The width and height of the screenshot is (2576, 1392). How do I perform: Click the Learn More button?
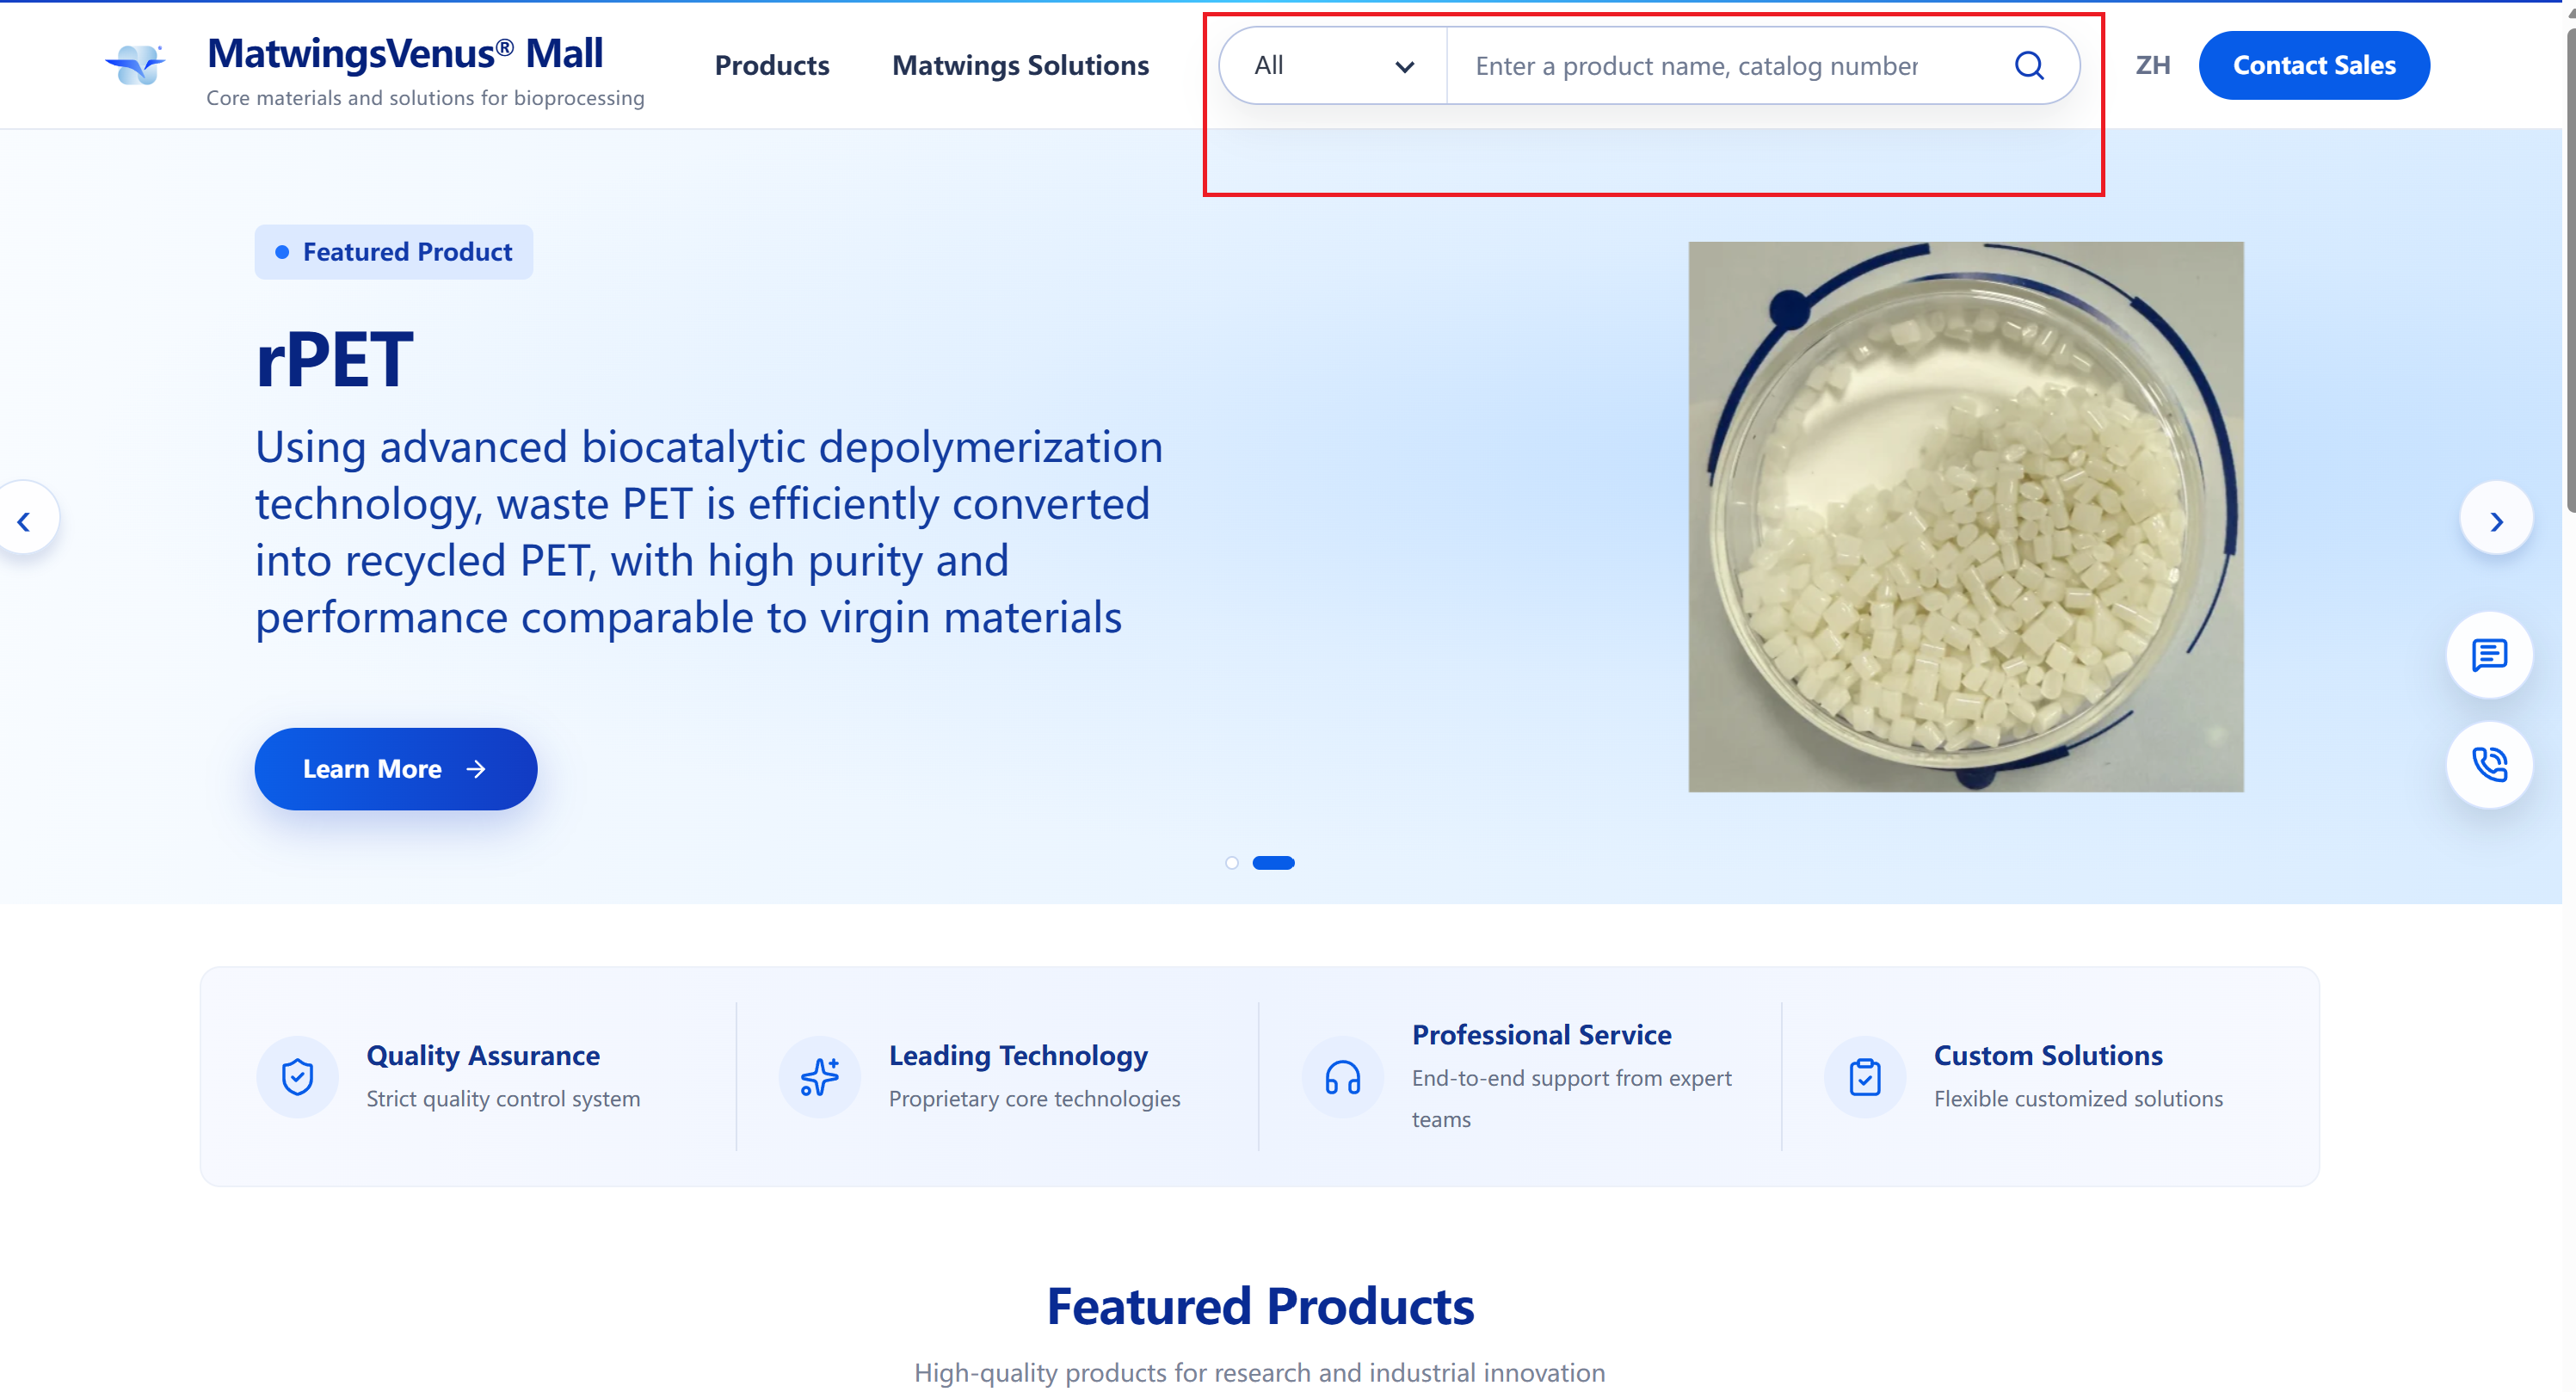coord(396,769)
